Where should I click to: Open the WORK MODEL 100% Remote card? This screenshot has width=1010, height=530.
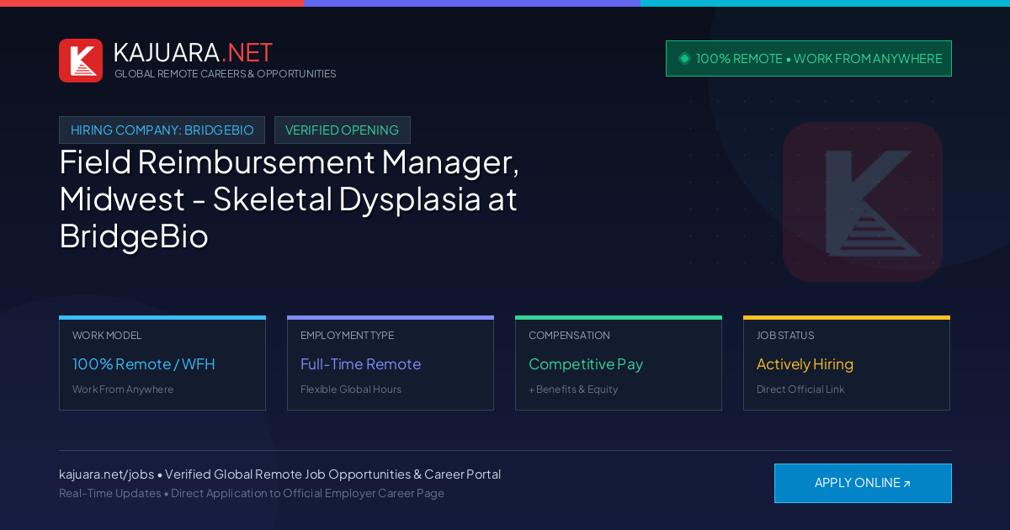pyautogui.click(x=162, y=363)
